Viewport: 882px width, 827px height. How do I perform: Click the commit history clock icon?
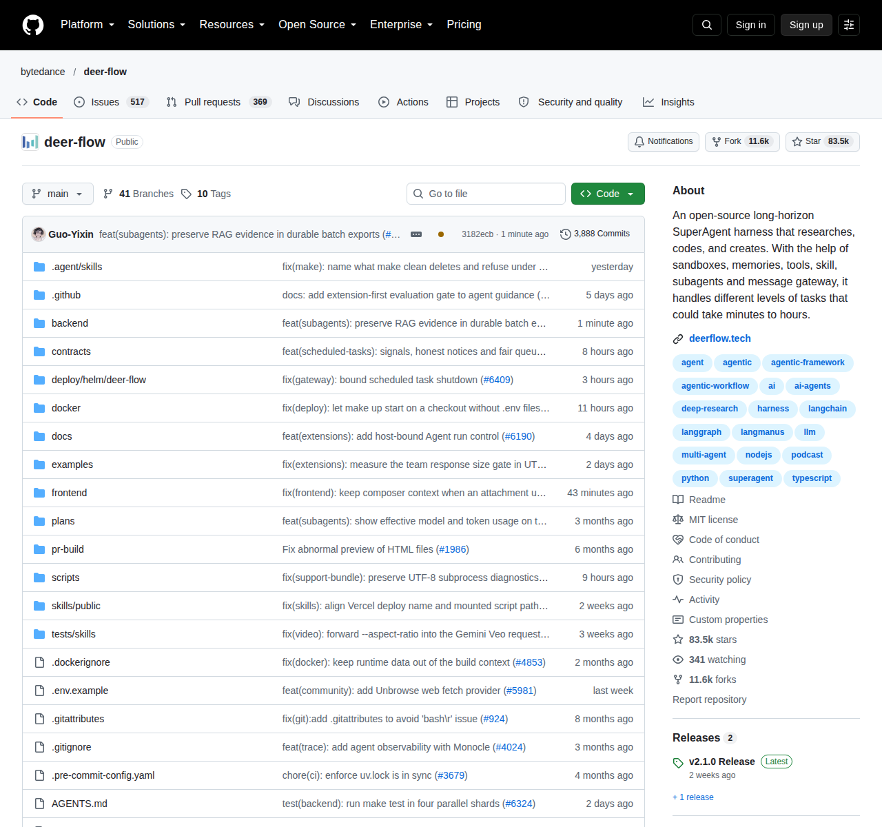(x=566, y=234)
